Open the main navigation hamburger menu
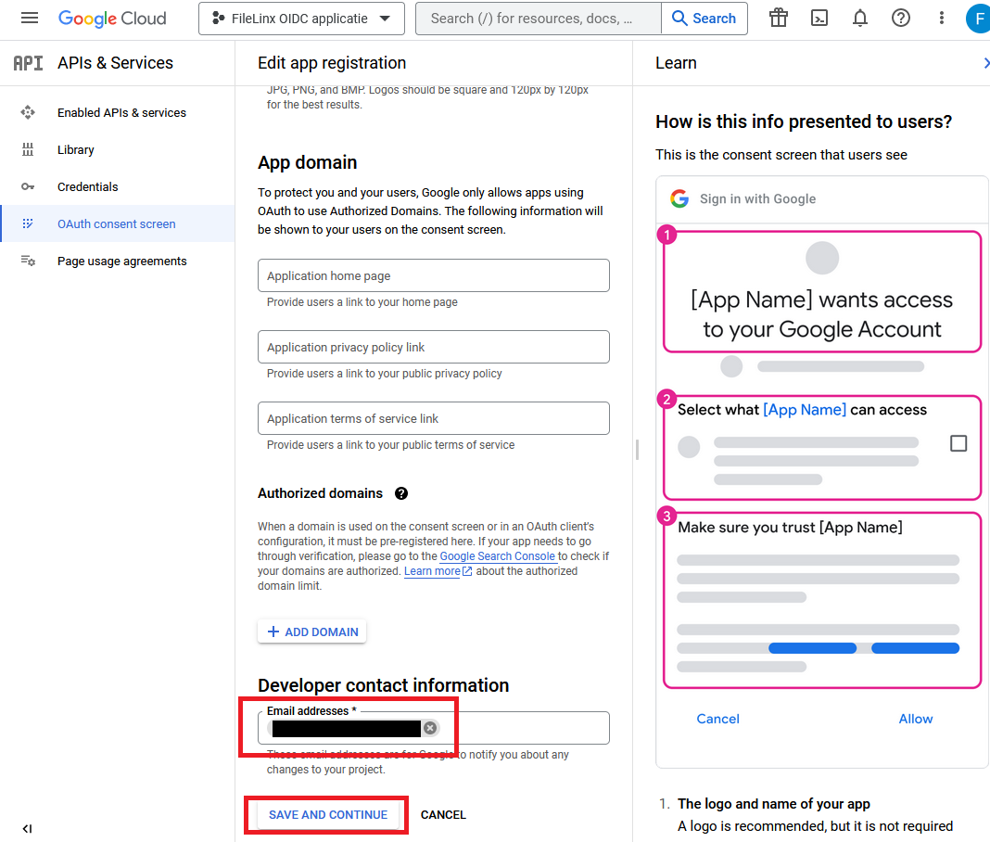This screenshot has height=842, width=990. point(29,19)
